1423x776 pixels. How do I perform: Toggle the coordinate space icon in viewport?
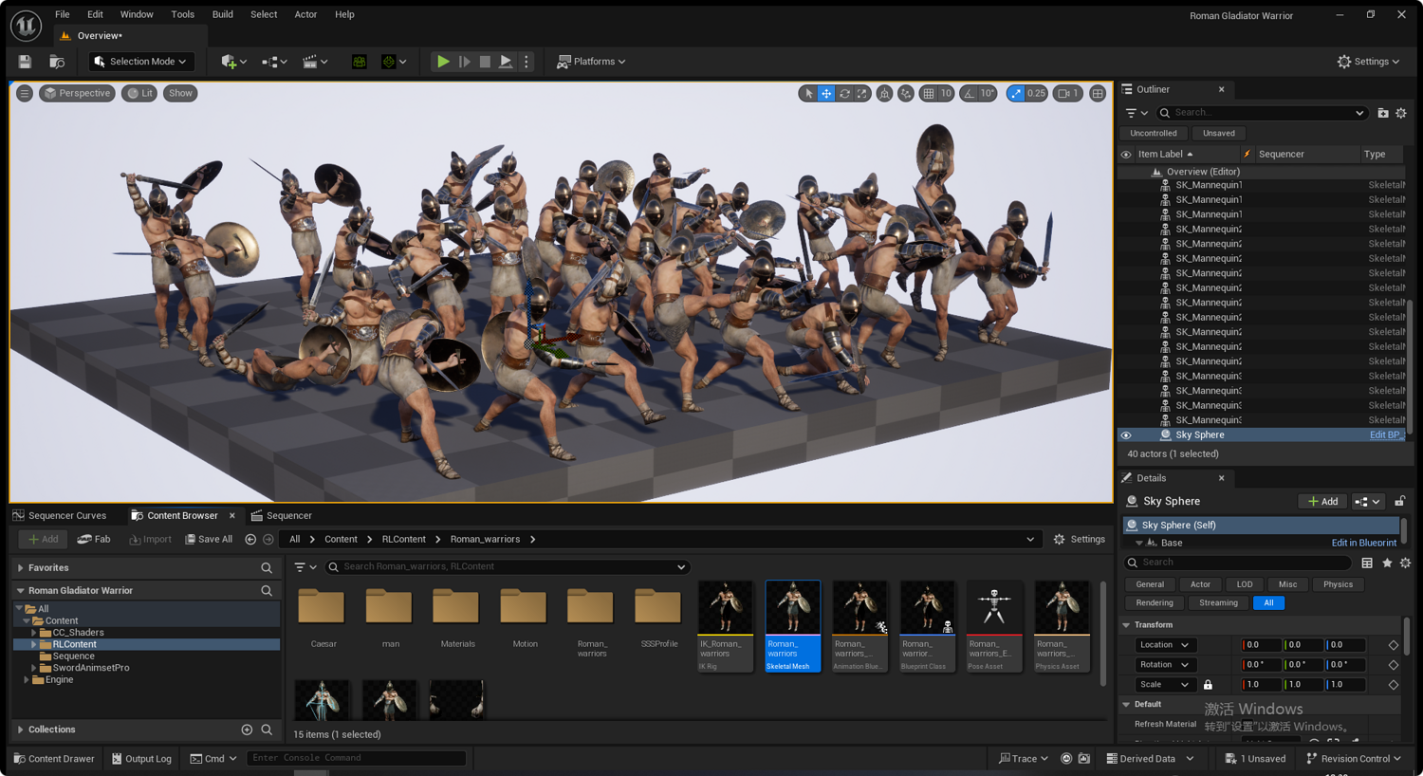(x=884, y=93)
